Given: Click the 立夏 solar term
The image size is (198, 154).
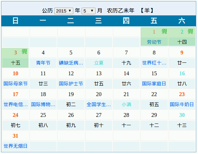Looking at the screenshot, I should [x=99, y=63].
